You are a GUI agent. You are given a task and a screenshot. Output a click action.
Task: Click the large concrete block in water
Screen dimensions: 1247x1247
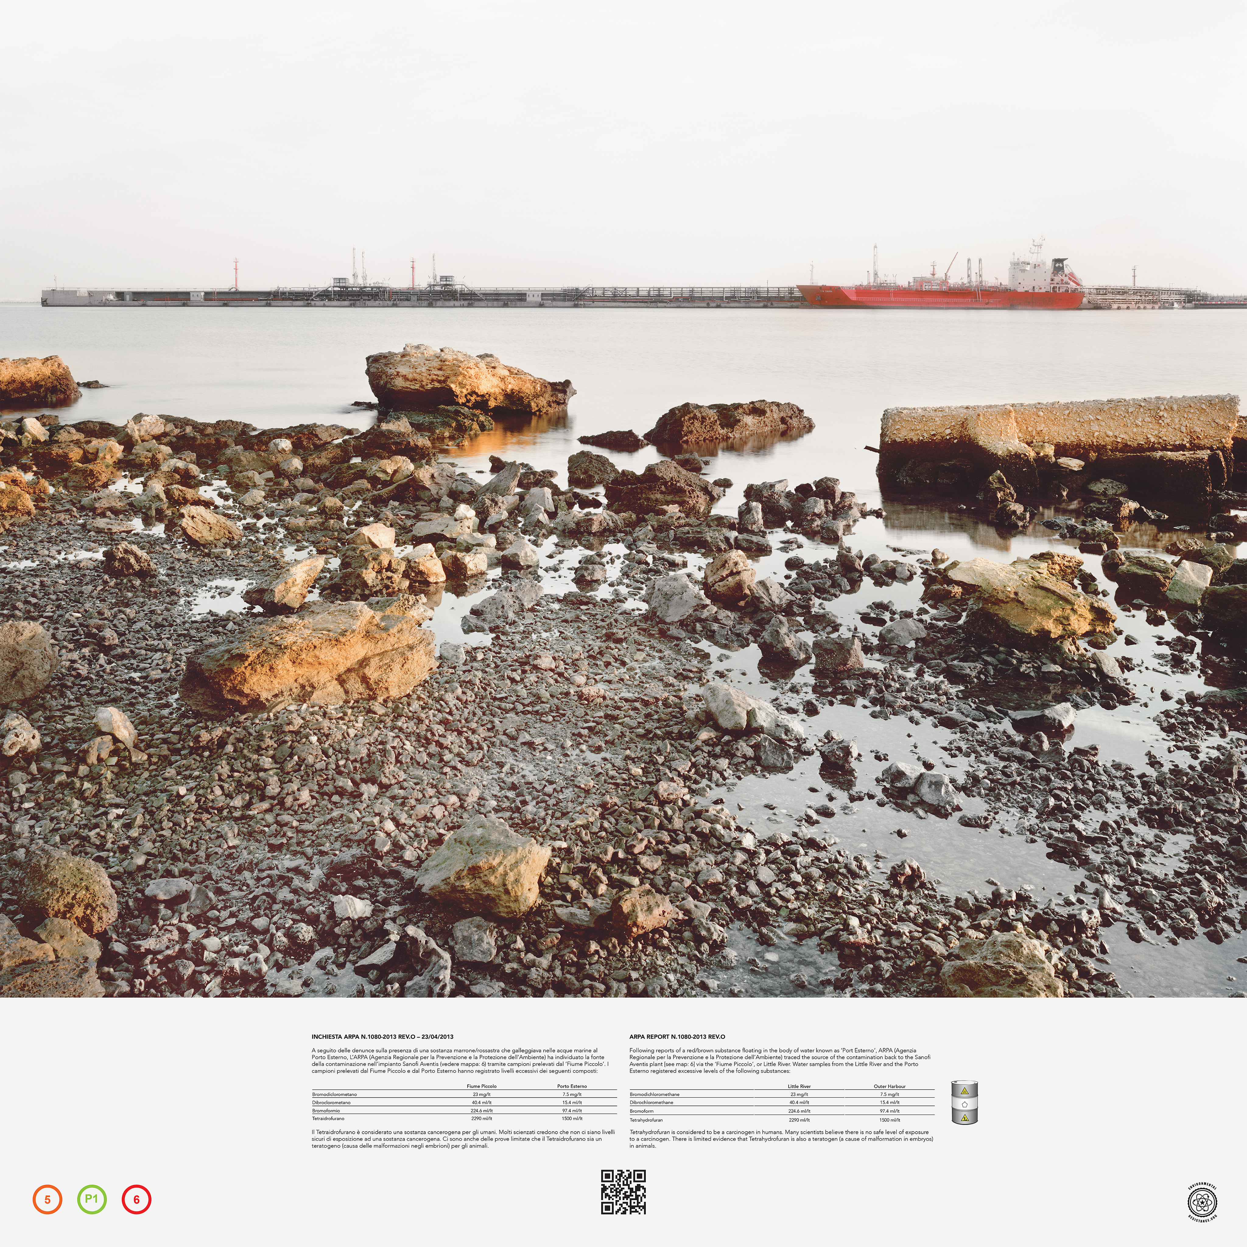pyautogui.click(x=1059, y=432)
